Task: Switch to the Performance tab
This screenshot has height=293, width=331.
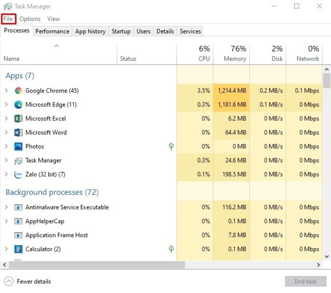Action: [52, 31]
